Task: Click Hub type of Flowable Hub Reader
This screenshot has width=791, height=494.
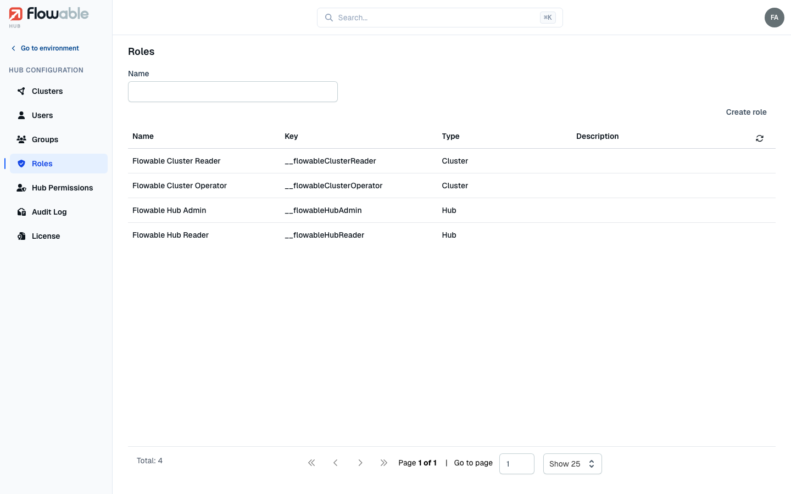Action: click(x=449, y=235)
